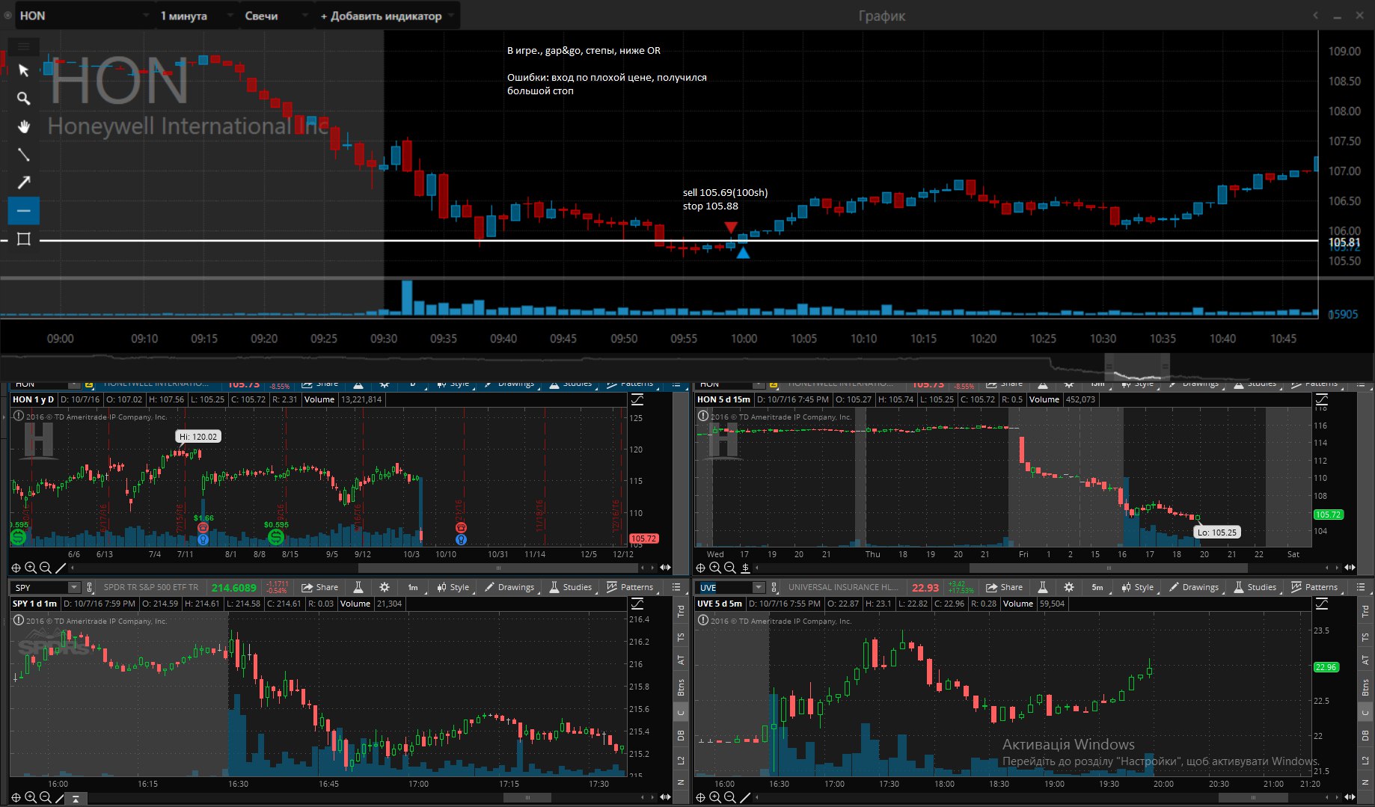The height and width of the screenshot is (807, 1375).
Task: Open AT side tab in UVE panel
Action: point(1365,660)
